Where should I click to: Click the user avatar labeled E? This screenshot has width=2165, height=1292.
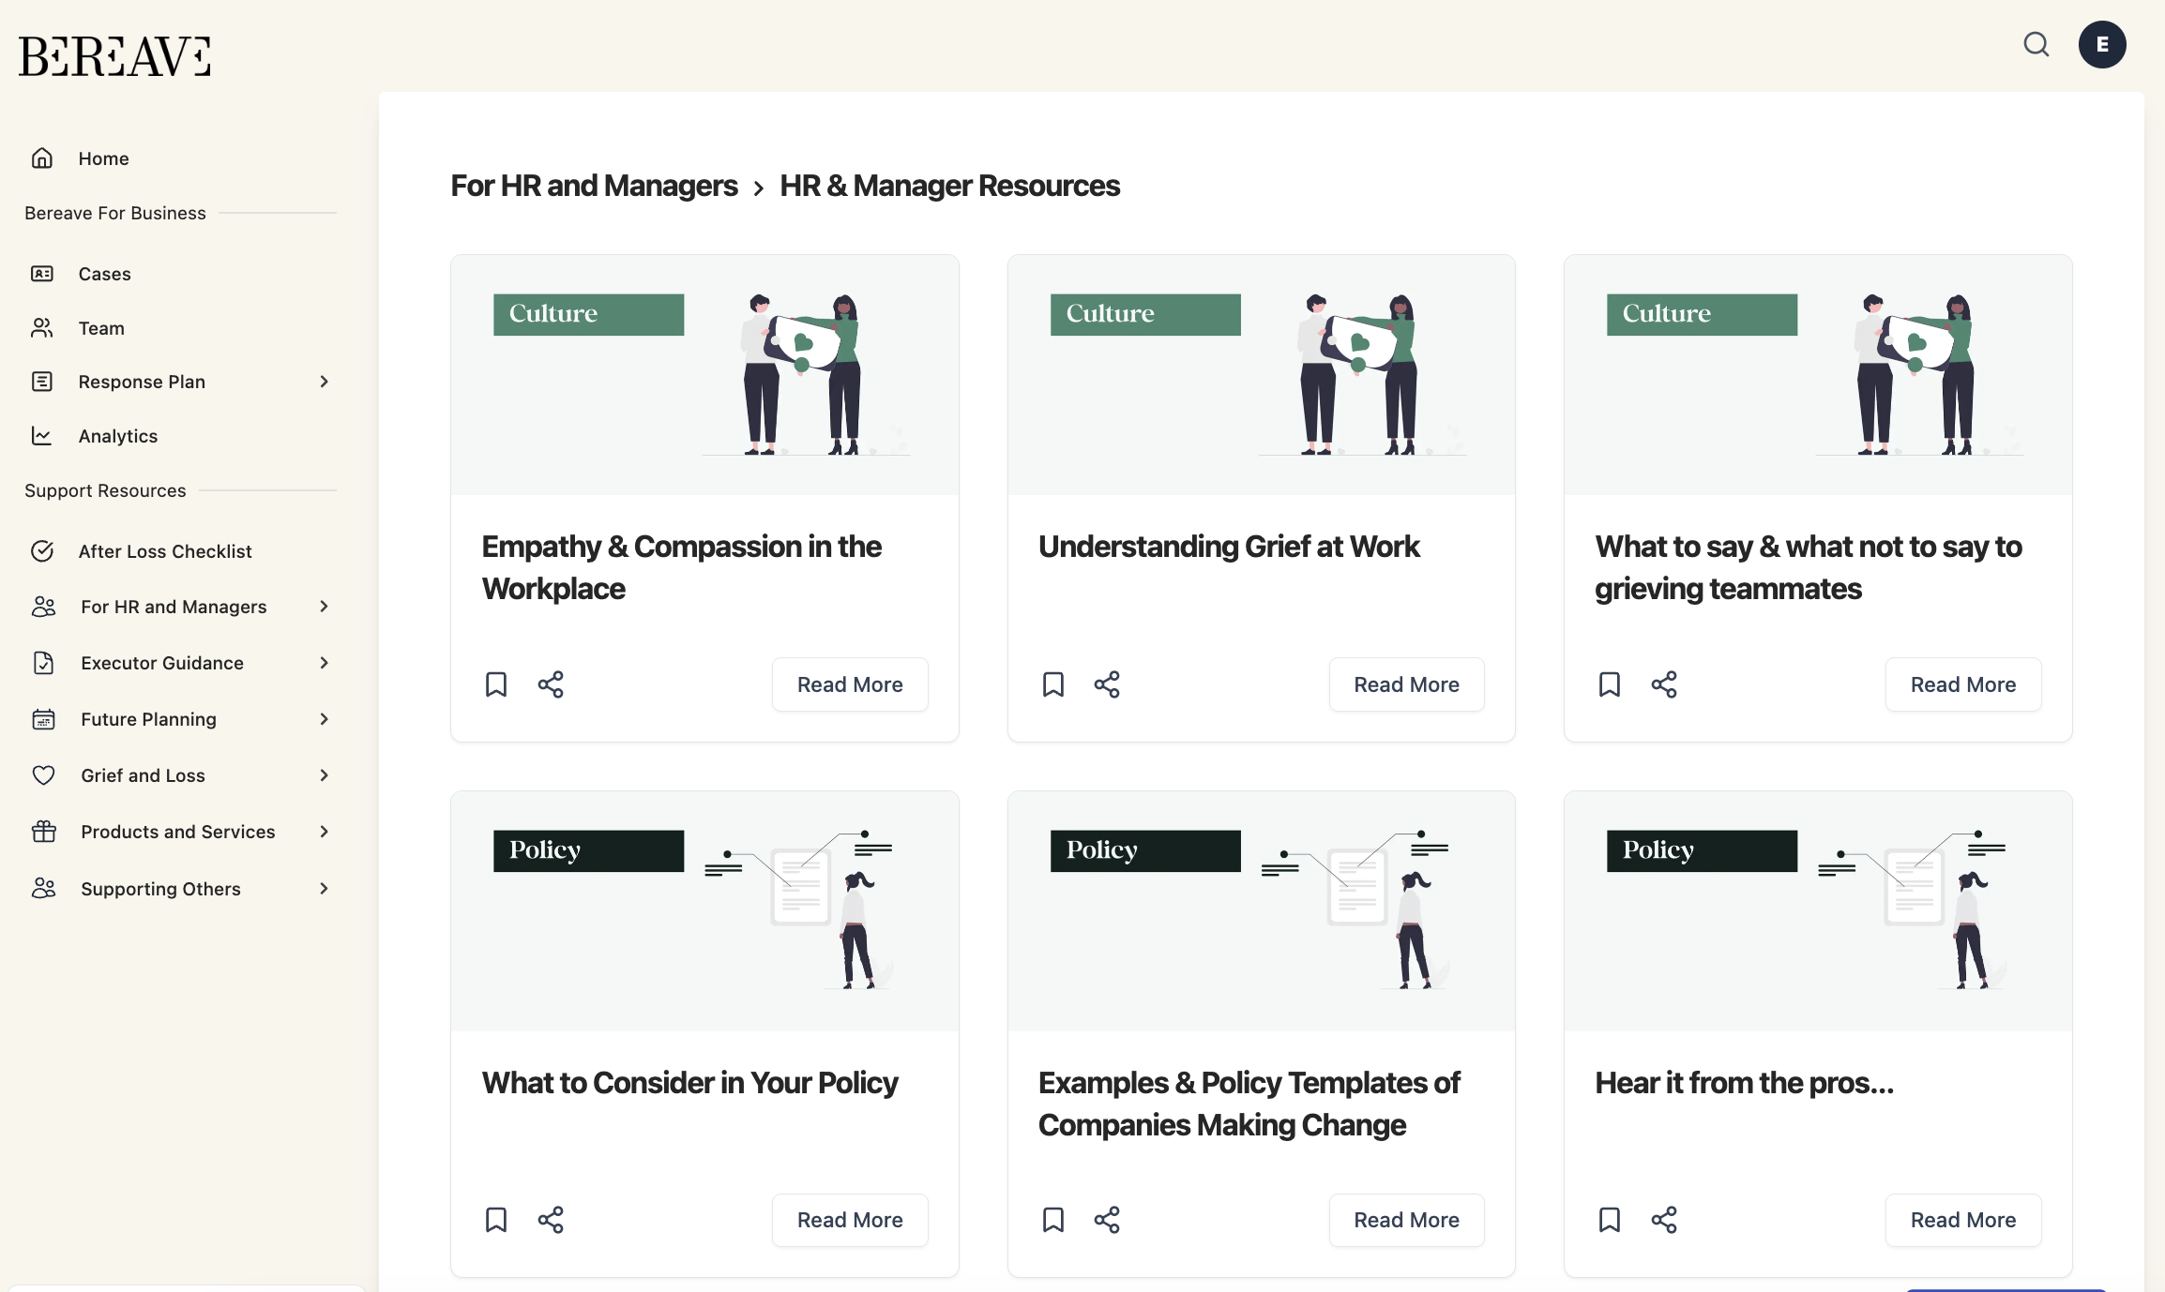(2101, 45)
